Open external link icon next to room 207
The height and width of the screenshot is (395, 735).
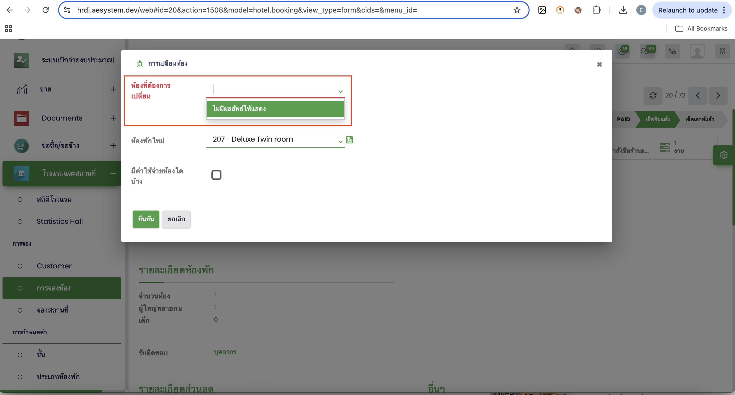point(349,140)
